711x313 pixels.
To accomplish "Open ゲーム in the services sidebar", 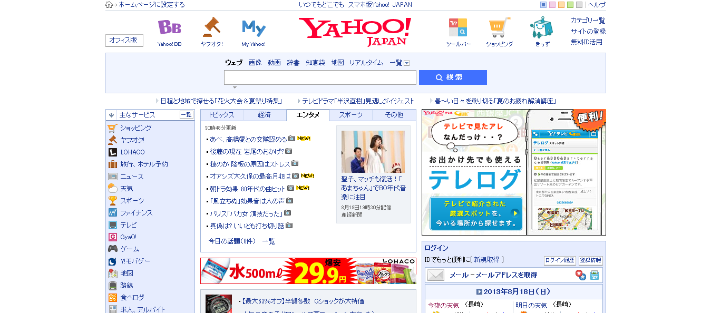I will 130,249.
